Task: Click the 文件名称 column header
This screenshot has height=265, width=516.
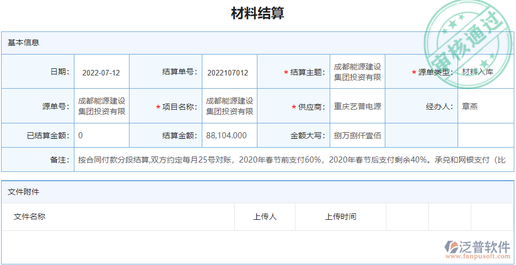Action: click(x=30, y=217)
